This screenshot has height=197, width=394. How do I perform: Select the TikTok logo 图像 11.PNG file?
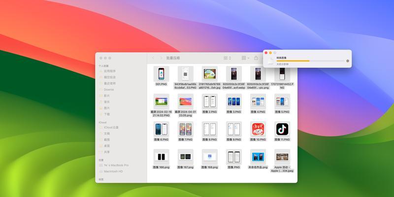[x=282, y=129]
